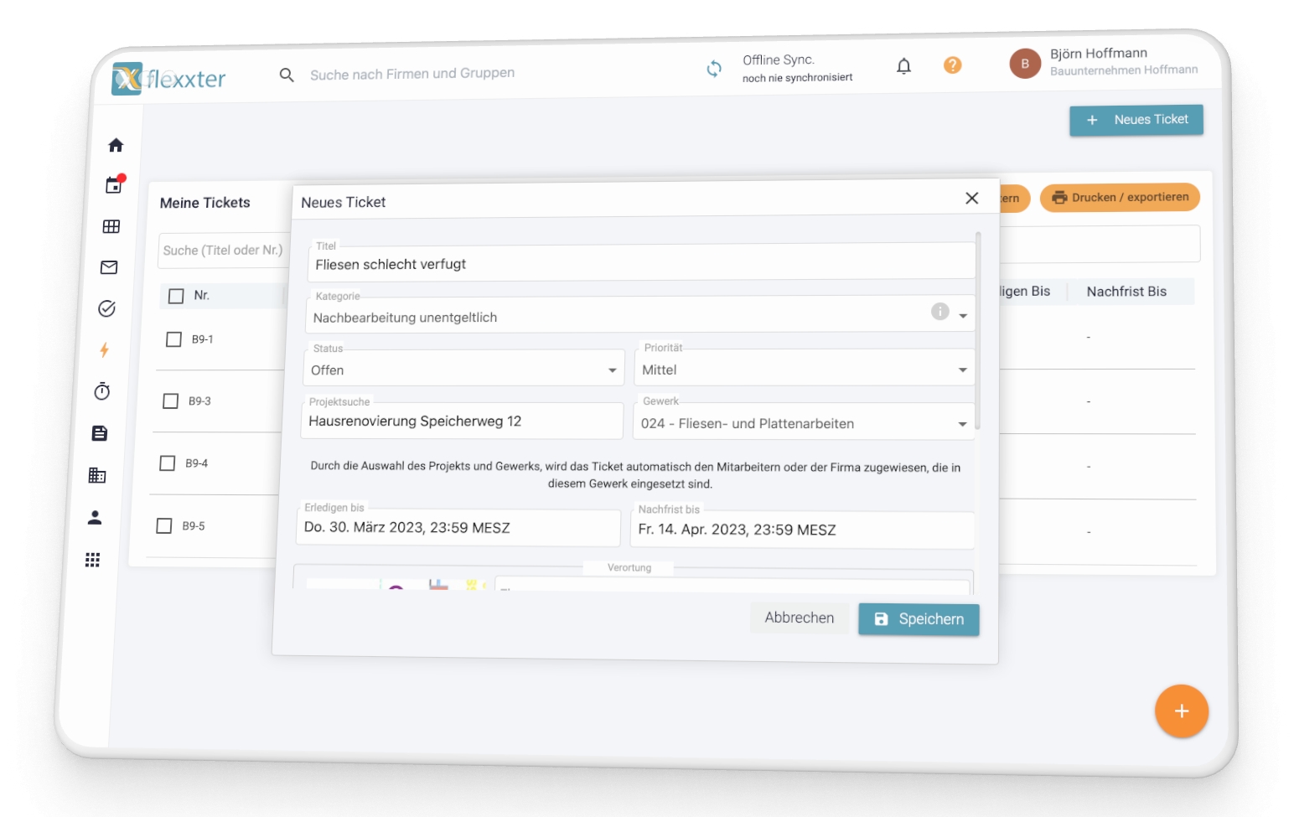Click Abbrechen in the dialog
The height and width of the screenshot is (817, 1294).
click(800, 618)
